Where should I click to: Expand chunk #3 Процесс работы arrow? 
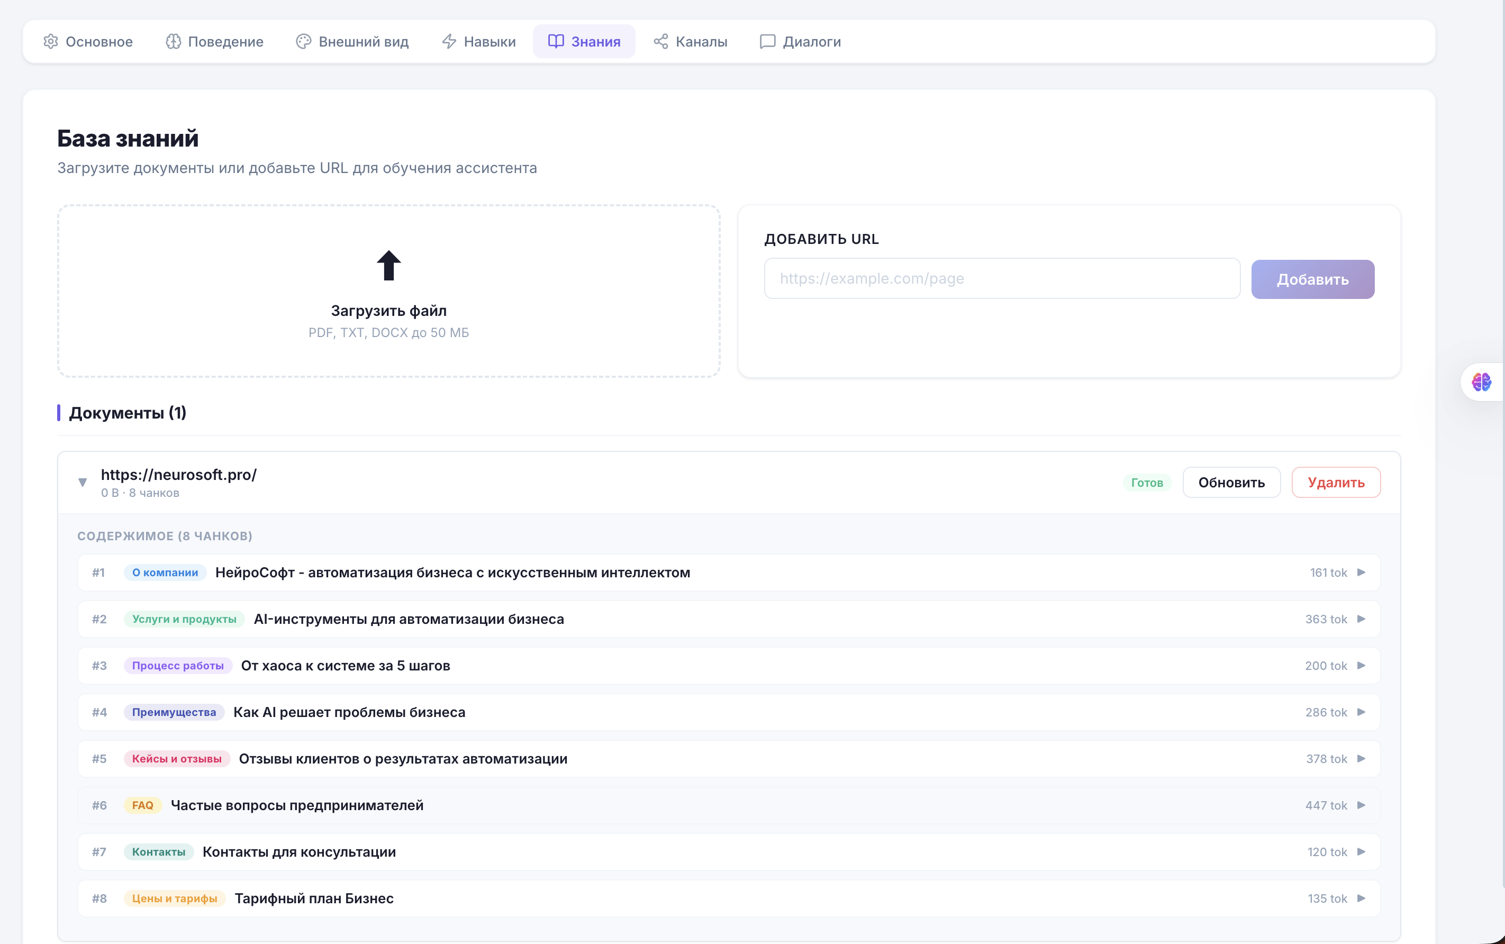click(1362, 666)
